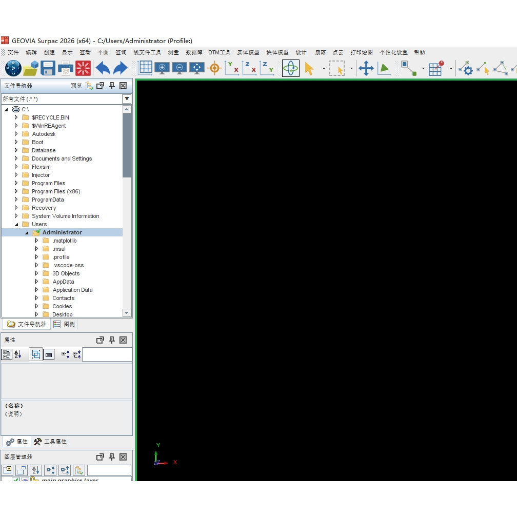Expand the AppData folder
The height and width of the screenshot is (517, 517).
click(36, 282)
